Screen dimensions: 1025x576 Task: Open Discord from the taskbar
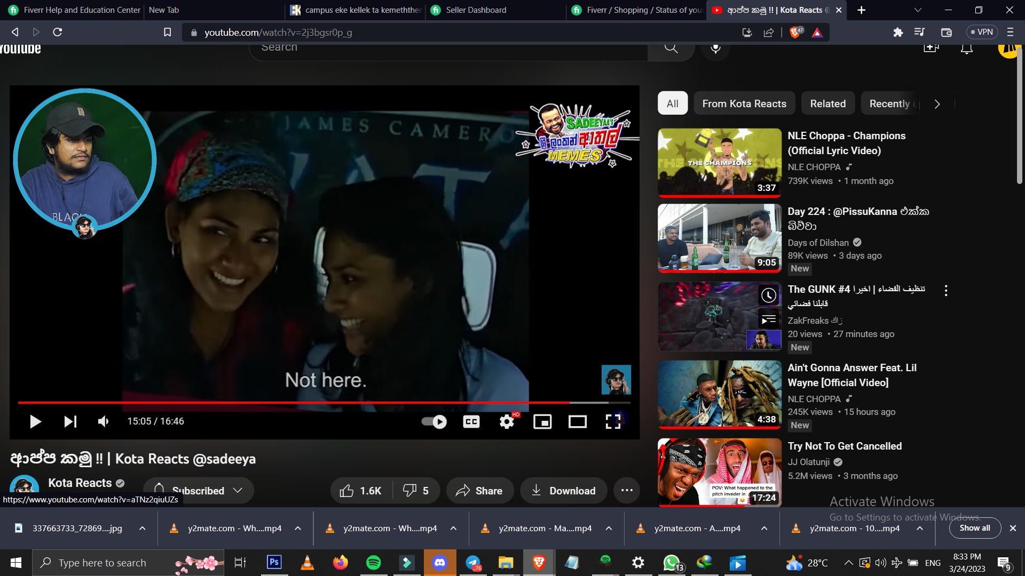coord(440,563)
